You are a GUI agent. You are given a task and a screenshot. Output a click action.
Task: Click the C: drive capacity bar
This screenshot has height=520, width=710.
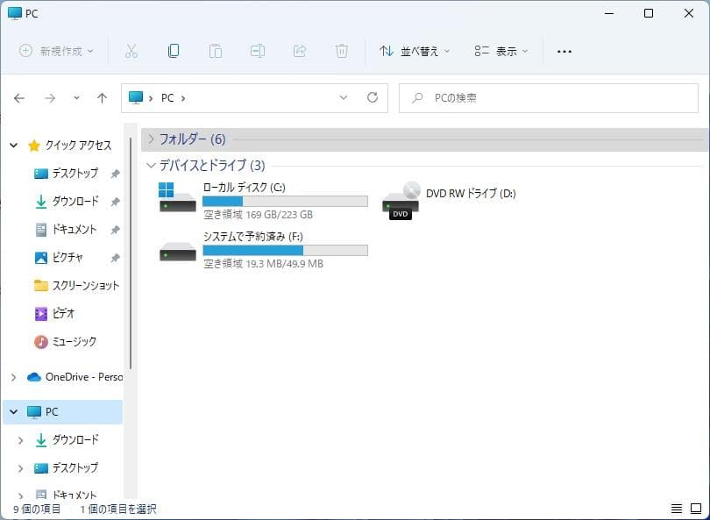285,201
